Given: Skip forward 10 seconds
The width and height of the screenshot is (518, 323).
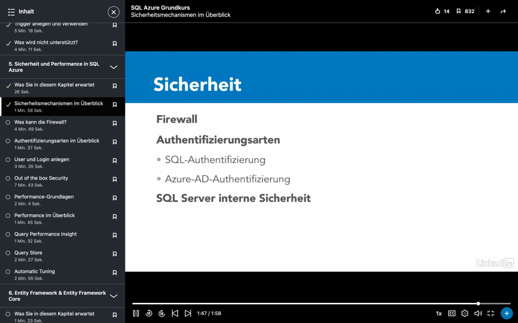Looking at the screenshot, I should [162, 313].
